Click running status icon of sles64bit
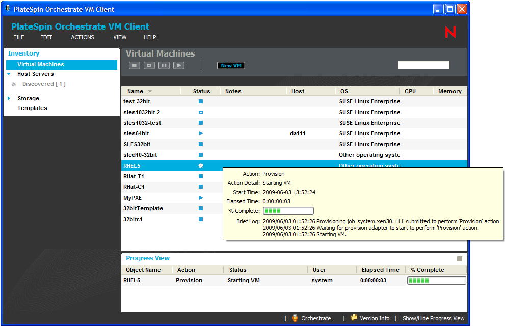The width and height of the screenshot is (506, 326). tap(201, 133)
